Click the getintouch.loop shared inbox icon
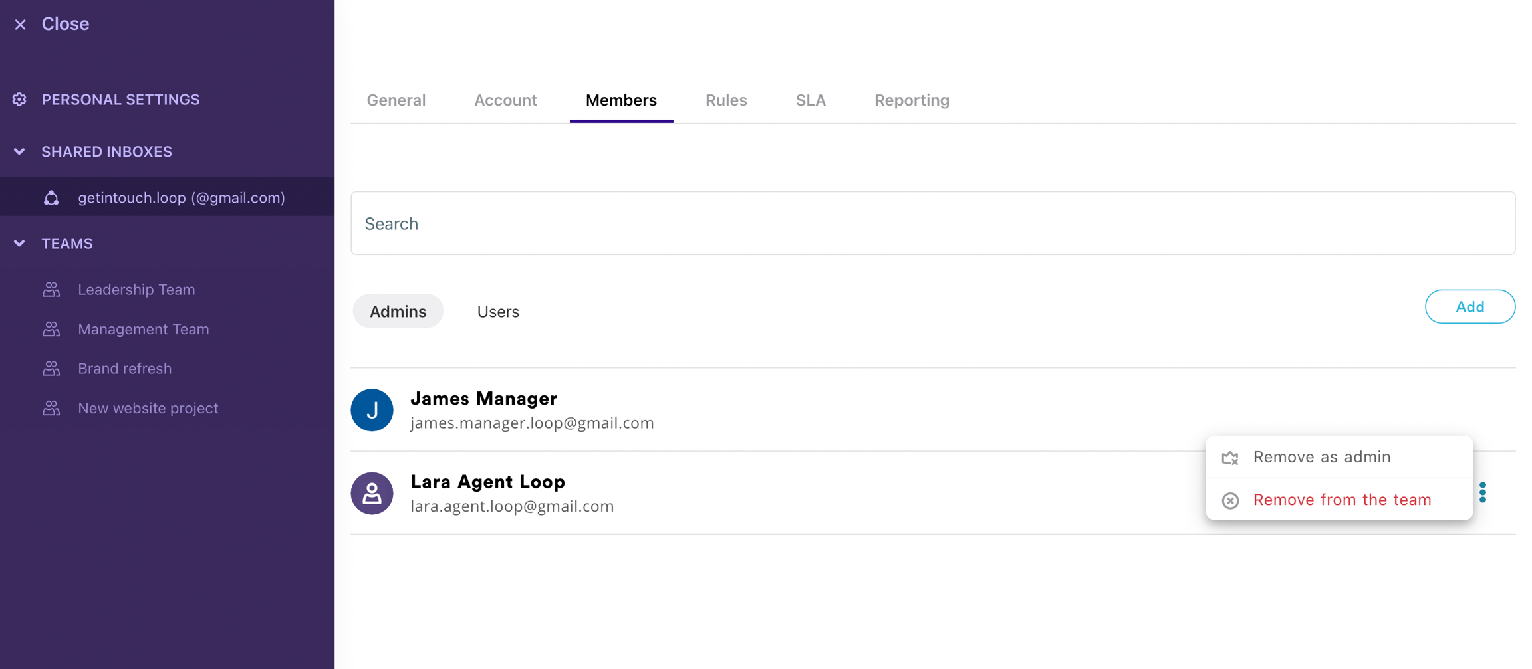Screen dimensions: 1532x669 point(51,198)
